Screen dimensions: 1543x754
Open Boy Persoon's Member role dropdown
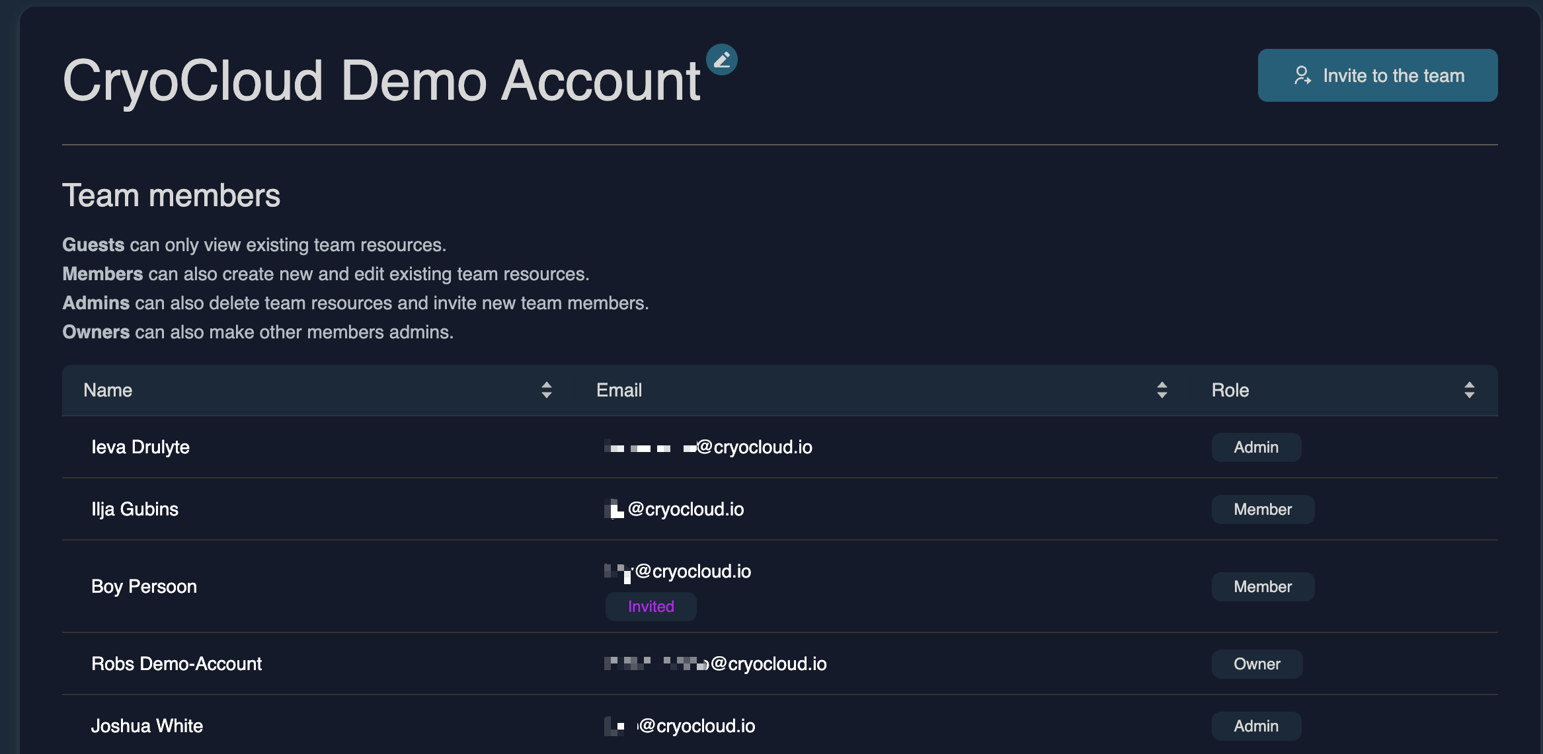[x=1262, y=587]
